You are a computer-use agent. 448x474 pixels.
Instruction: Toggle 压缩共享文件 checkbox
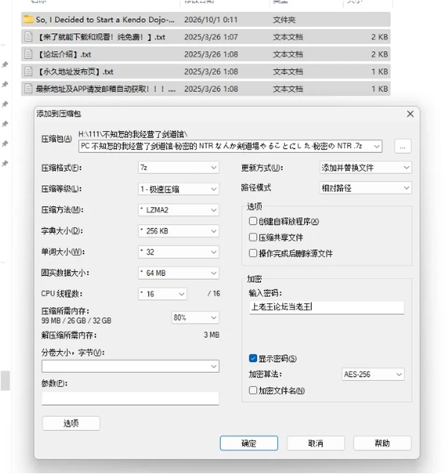pos(253,237)
